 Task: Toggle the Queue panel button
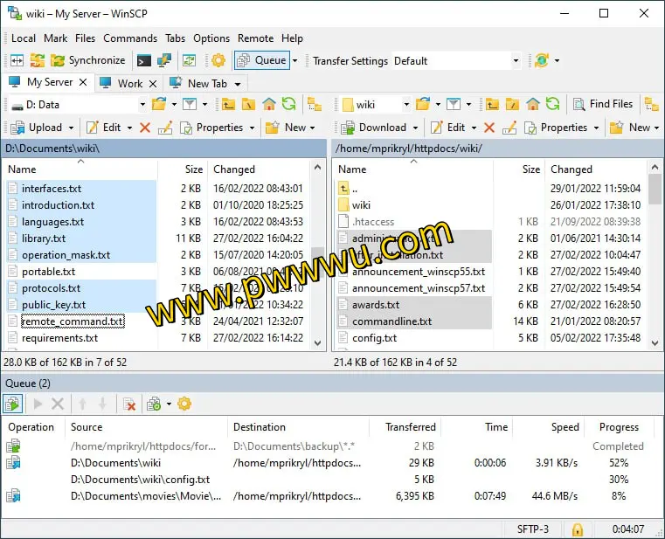[x=261, y=60]
